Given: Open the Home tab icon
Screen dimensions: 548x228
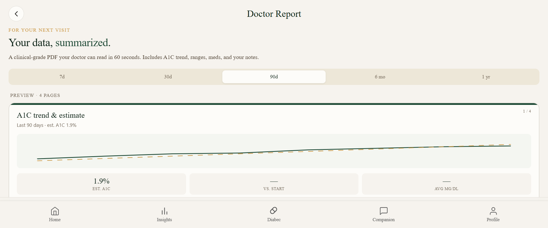Looking at the screenshot, I should click(x=55, y=211).
